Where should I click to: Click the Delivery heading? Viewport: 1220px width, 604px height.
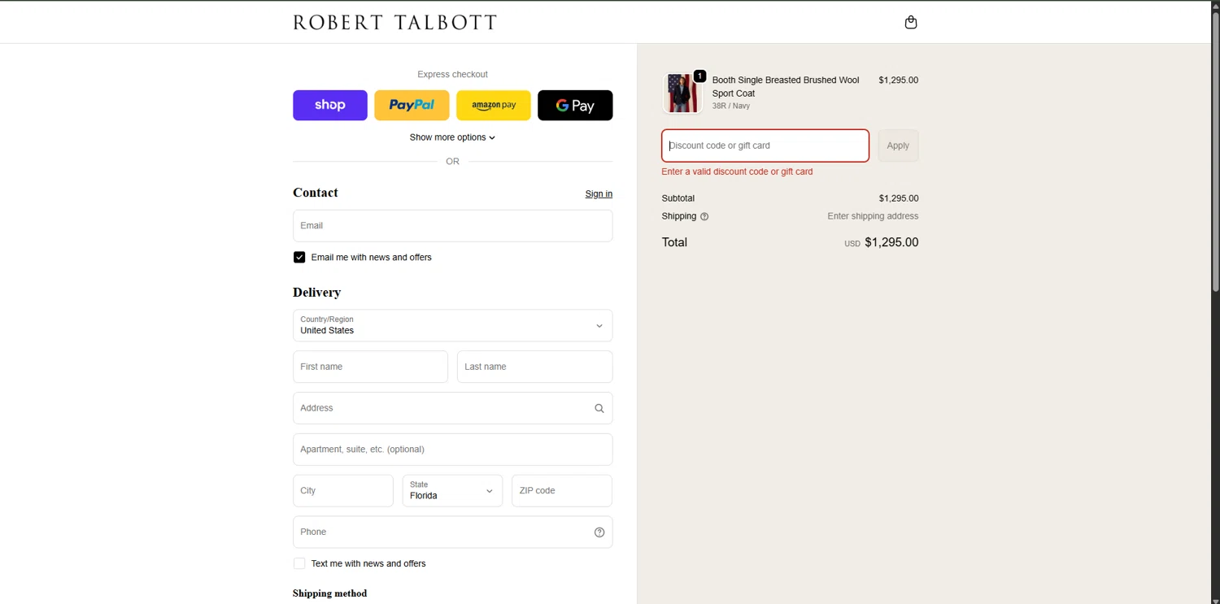(x=316, y=293)
